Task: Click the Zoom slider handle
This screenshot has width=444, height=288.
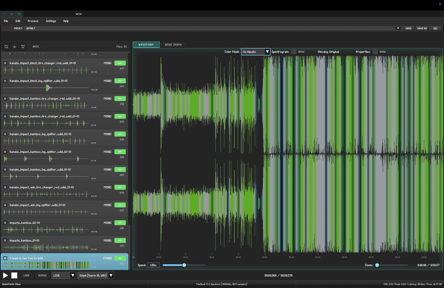Action: 377,265
